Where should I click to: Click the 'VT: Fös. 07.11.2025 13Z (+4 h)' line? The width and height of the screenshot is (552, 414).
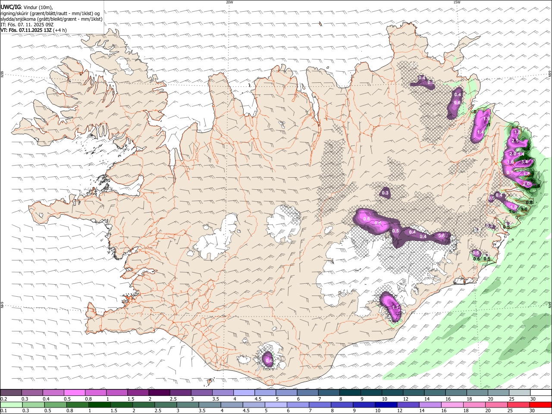(x=34, y=30)
